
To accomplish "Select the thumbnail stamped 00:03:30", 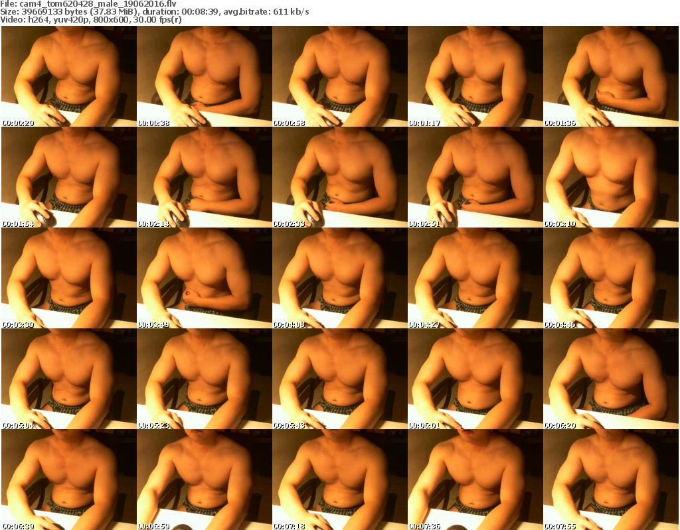I will click(x=69, y=278).
